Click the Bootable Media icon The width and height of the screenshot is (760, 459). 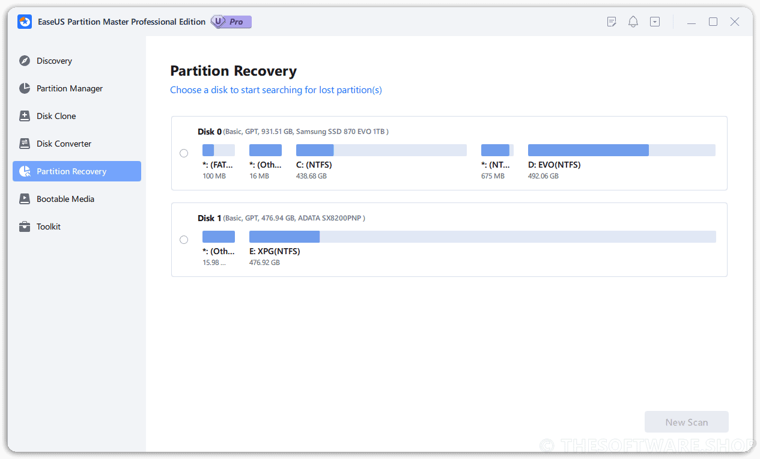25,199
